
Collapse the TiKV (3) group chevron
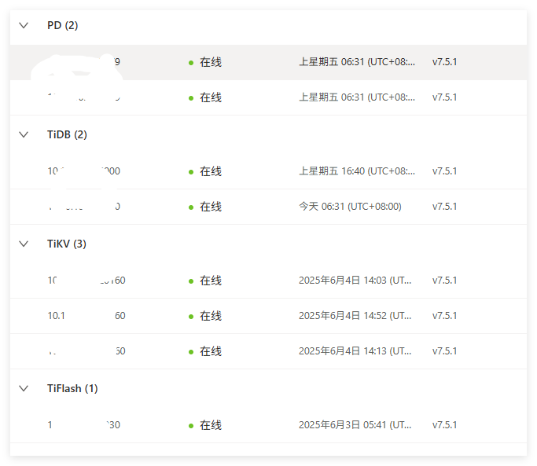[24, 244]
